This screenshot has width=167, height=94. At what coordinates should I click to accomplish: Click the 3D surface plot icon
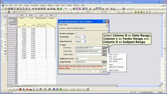tap(54, 89)
